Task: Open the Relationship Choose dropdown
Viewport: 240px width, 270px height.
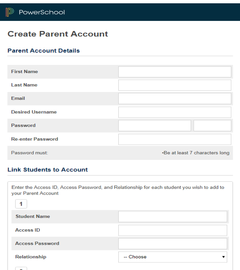Action: (173, 257)
